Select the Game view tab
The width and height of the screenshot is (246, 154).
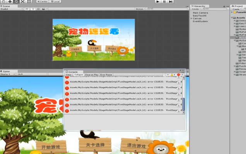coord(6,71)
